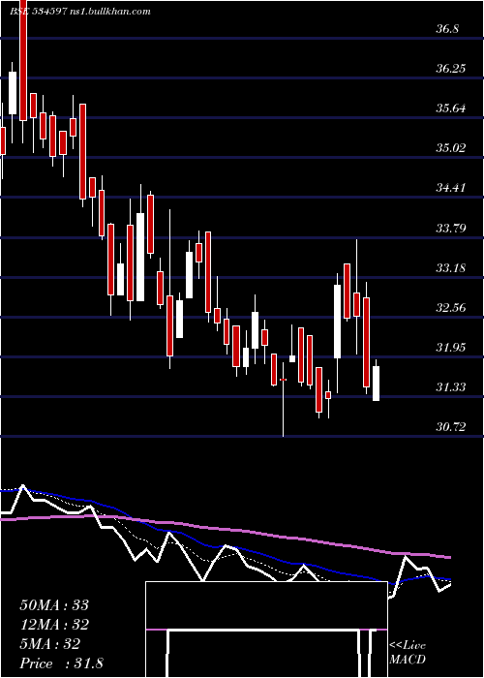This screenshot has height=678, width=484.
Task: Click the Price : 31.8 readout
Action: [x=61, y=663]
